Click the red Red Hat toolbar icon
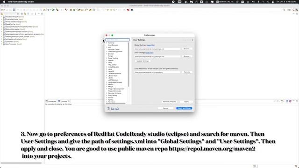This screenshot has width=299, height=168. click(x=128, y=10)
